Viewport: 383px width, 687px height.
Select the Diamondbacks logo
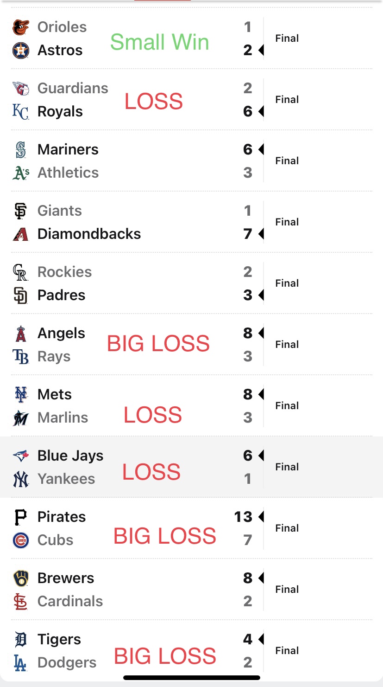(x=21, y=234)
